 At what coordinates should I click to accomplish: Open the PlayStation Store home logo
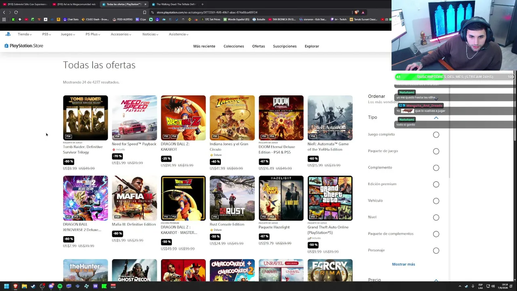coord(24,46)
